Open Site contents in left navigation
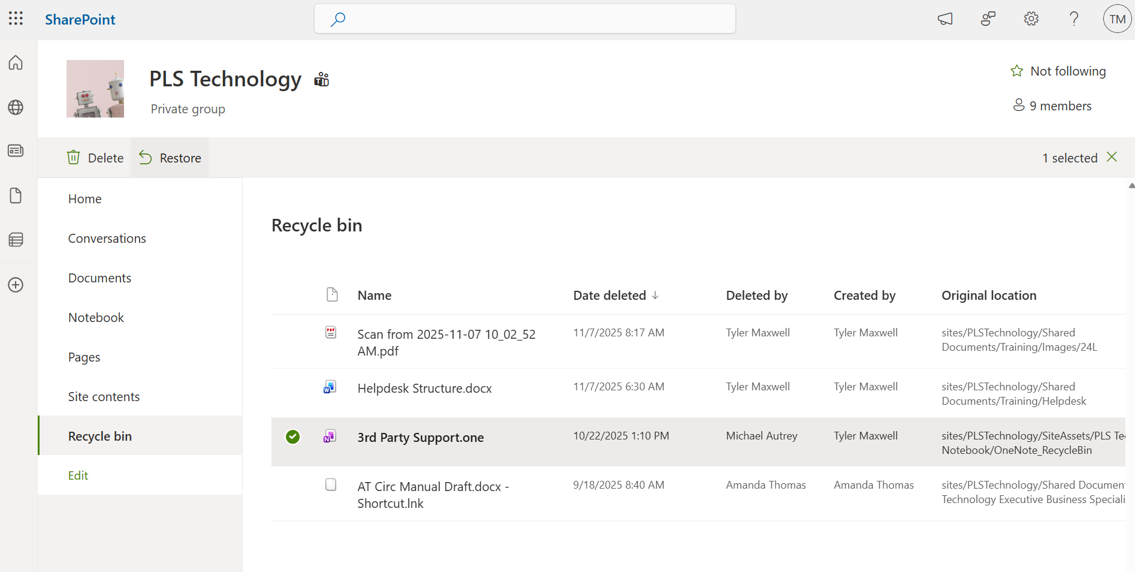This screenshot has height=572, width=1135. [x=104, y=397]
